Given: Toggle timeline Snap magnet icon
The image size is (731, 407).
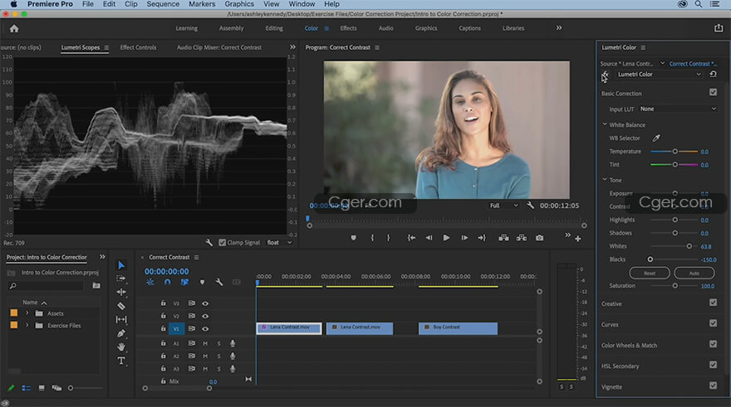Looking at the screenshot, I should [x=167, y=282].
